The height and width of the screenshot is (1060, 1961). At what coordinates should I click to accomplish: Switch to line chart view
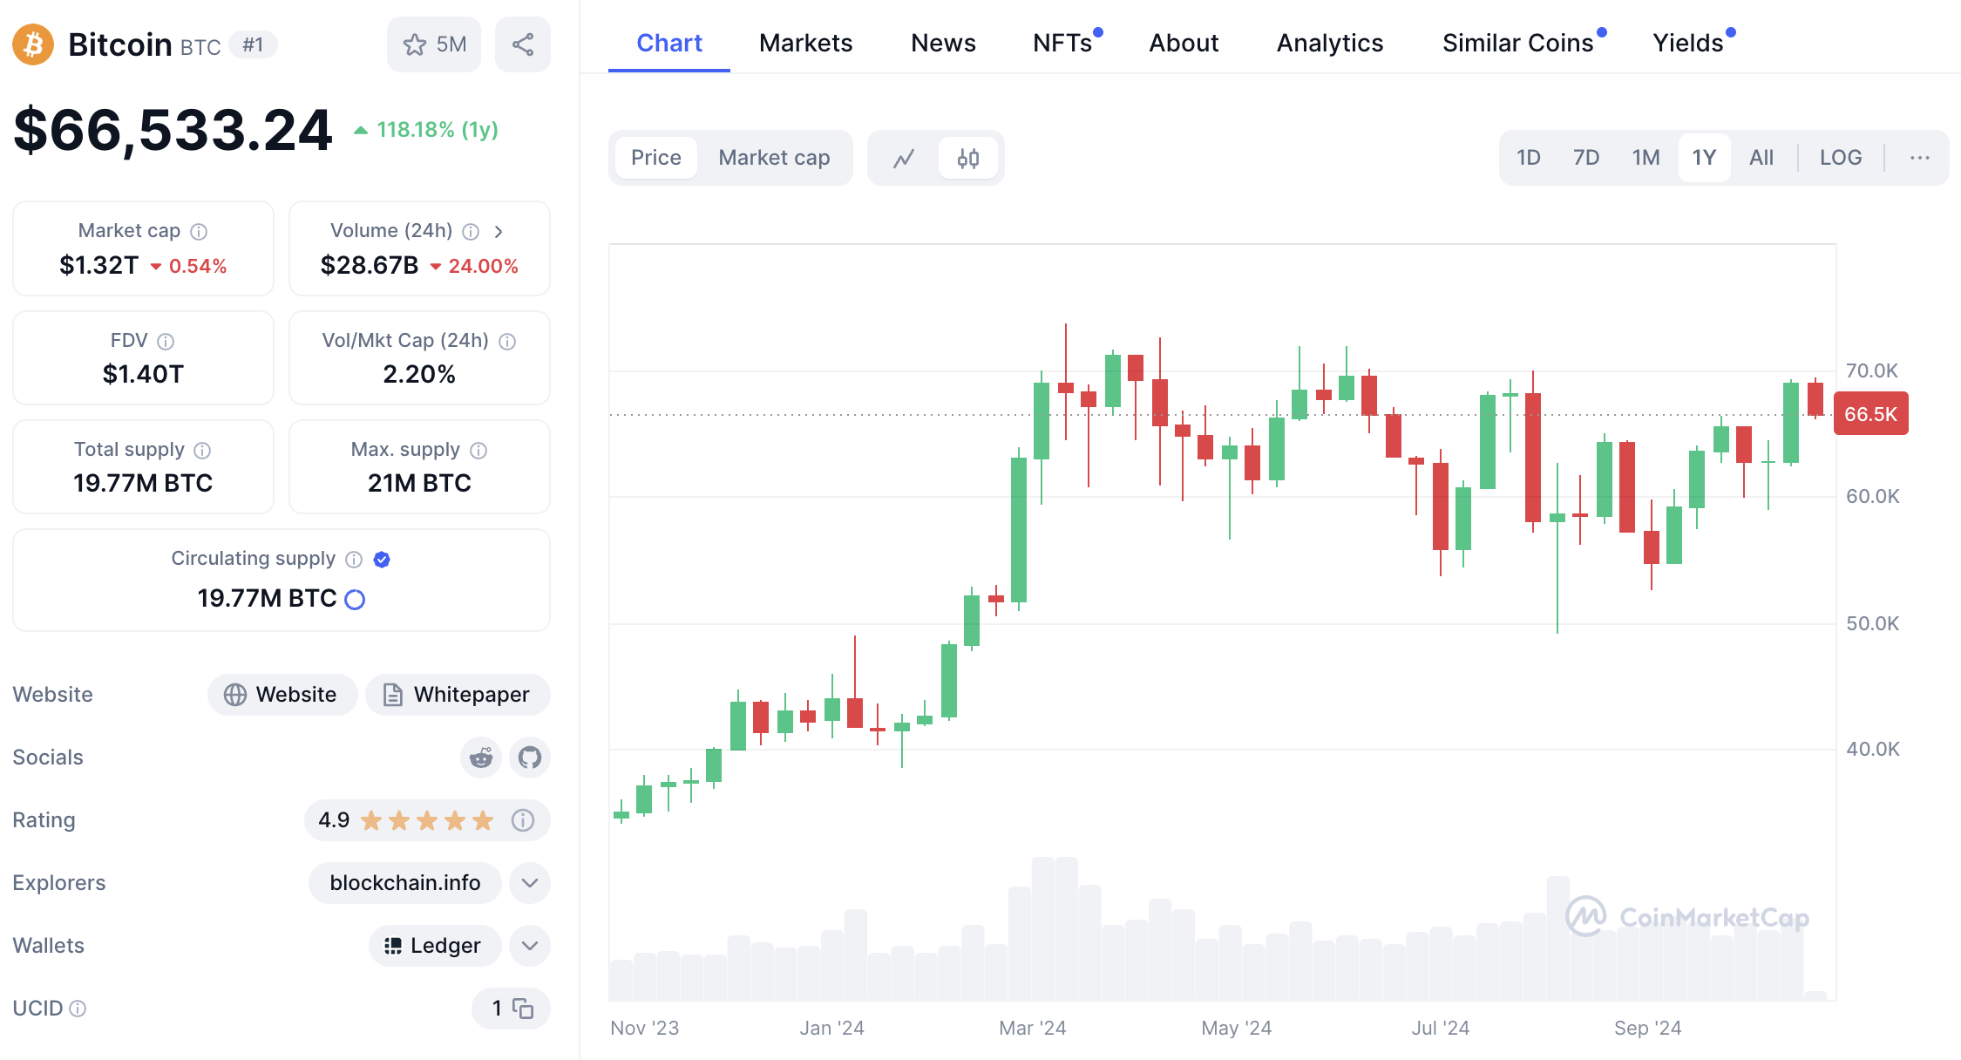click(904, 158)
